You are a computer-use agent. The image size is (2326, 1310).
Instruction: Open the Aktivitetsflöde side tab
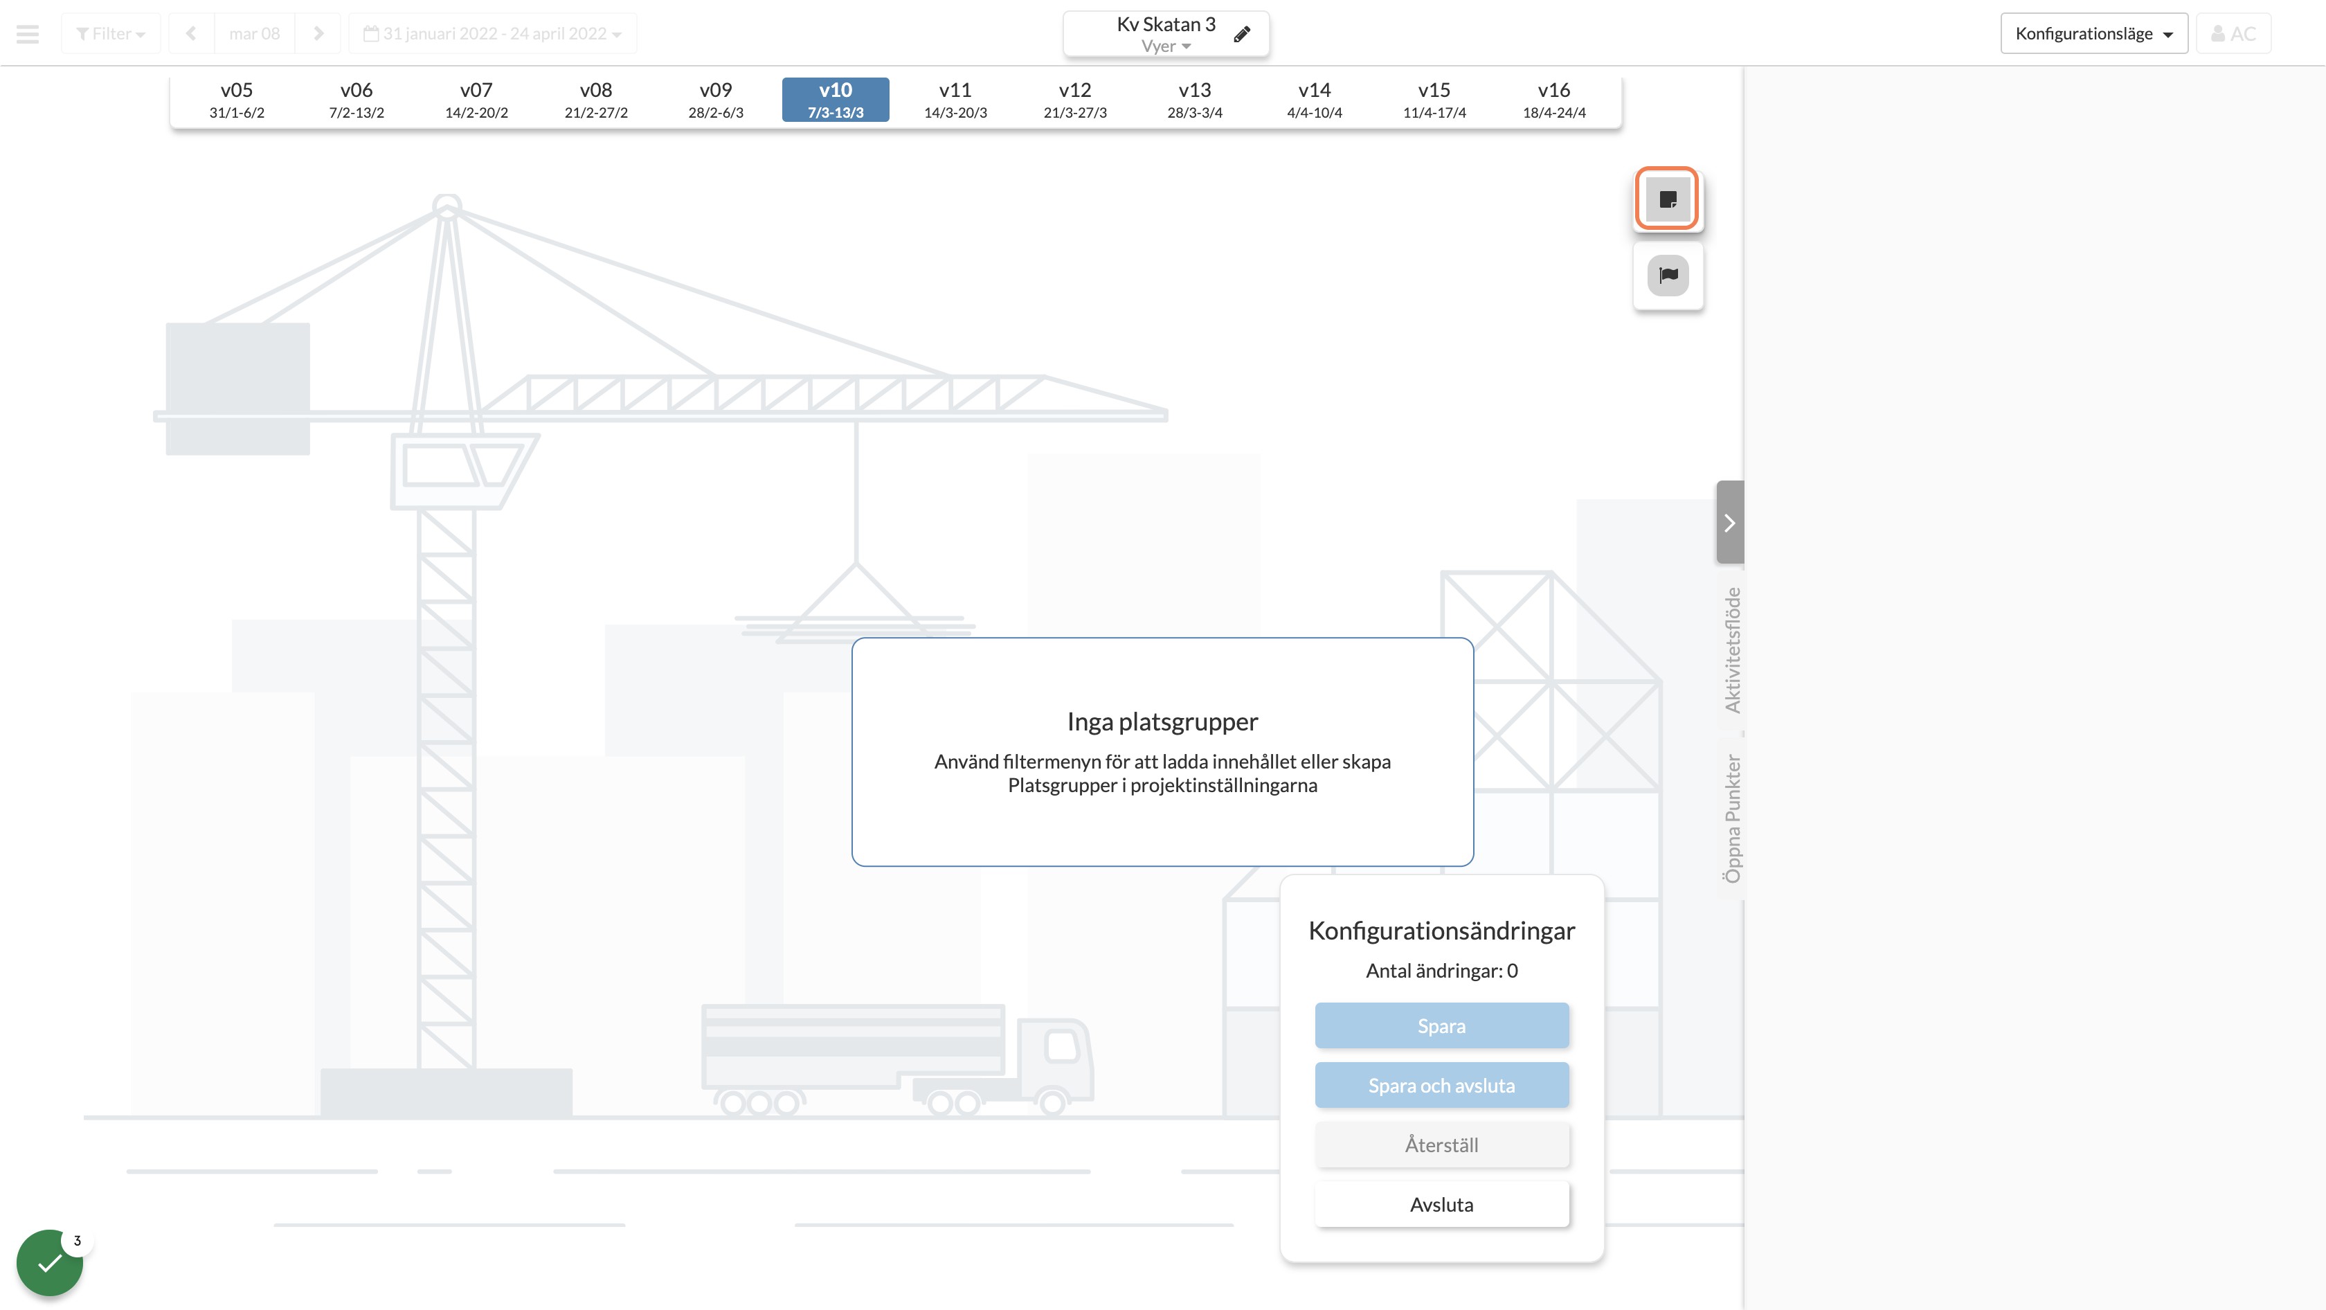(1732, 650)
